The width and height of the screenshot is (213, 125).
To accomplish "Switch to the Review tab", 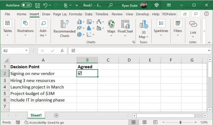I will pyautogui.click(x=117, y=14).
